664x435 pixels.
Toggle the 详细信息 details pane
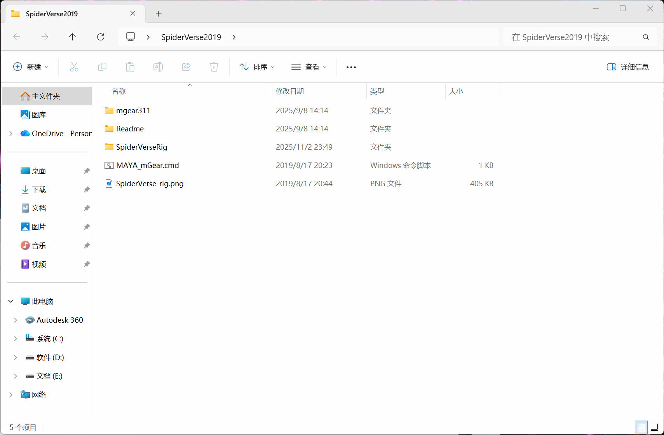click(x=628, y=67)
